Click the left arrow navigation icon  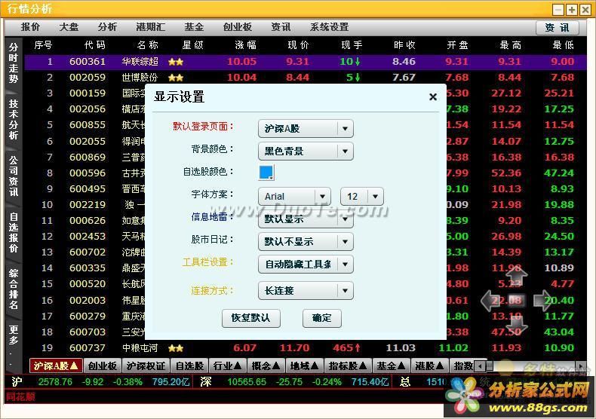point(490,301)
